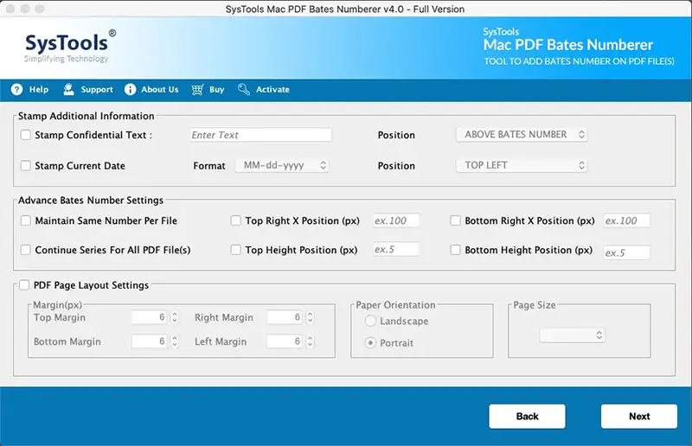Click the Buy shopping cart icon
The image size is (692, 446).
pos(197,90)
